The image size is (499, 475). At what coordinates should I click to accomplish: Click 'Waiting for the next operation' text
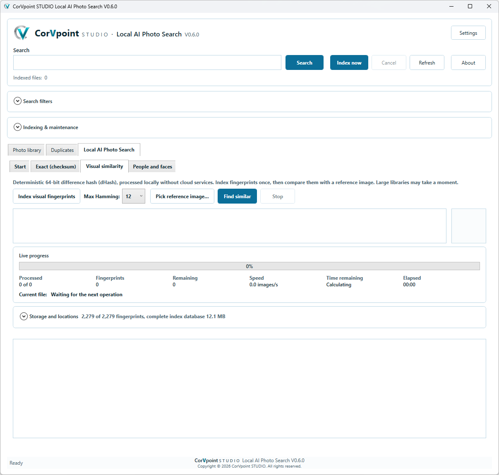(x=86, y=295)
